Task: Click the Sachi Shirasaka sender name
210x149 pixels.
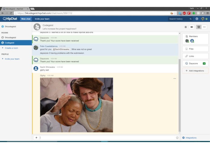Action: click(47, 67)
